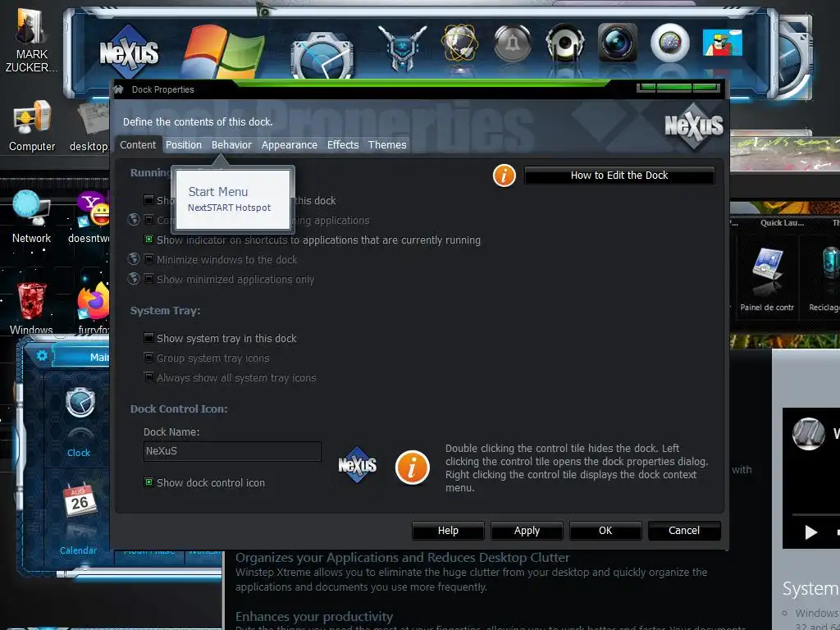The height and width of the screenshot is (630, 840).
Task: Open the Network desktop icon
Action: pyautogui.click(x=32, y=217)
